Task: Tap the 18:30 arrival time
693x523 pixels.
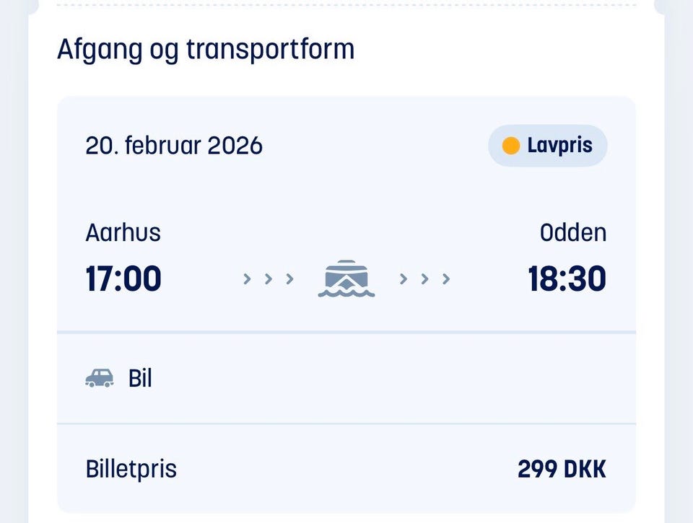Action: [x=567, y=278]
